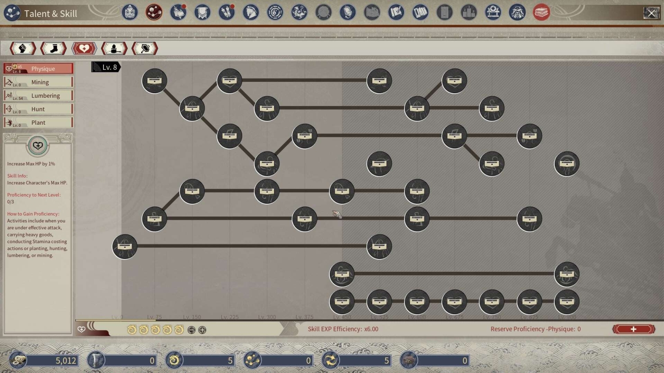
Task: Click the Increase Max HP by 1% text
Action: [31, 164]
